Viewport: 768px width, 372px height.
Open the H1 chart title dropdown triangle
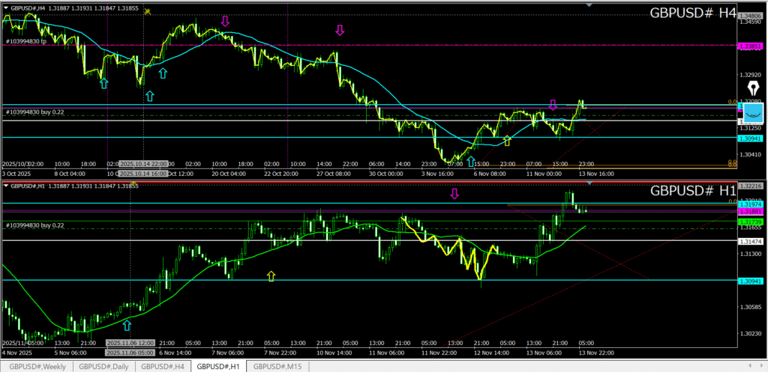6,185
